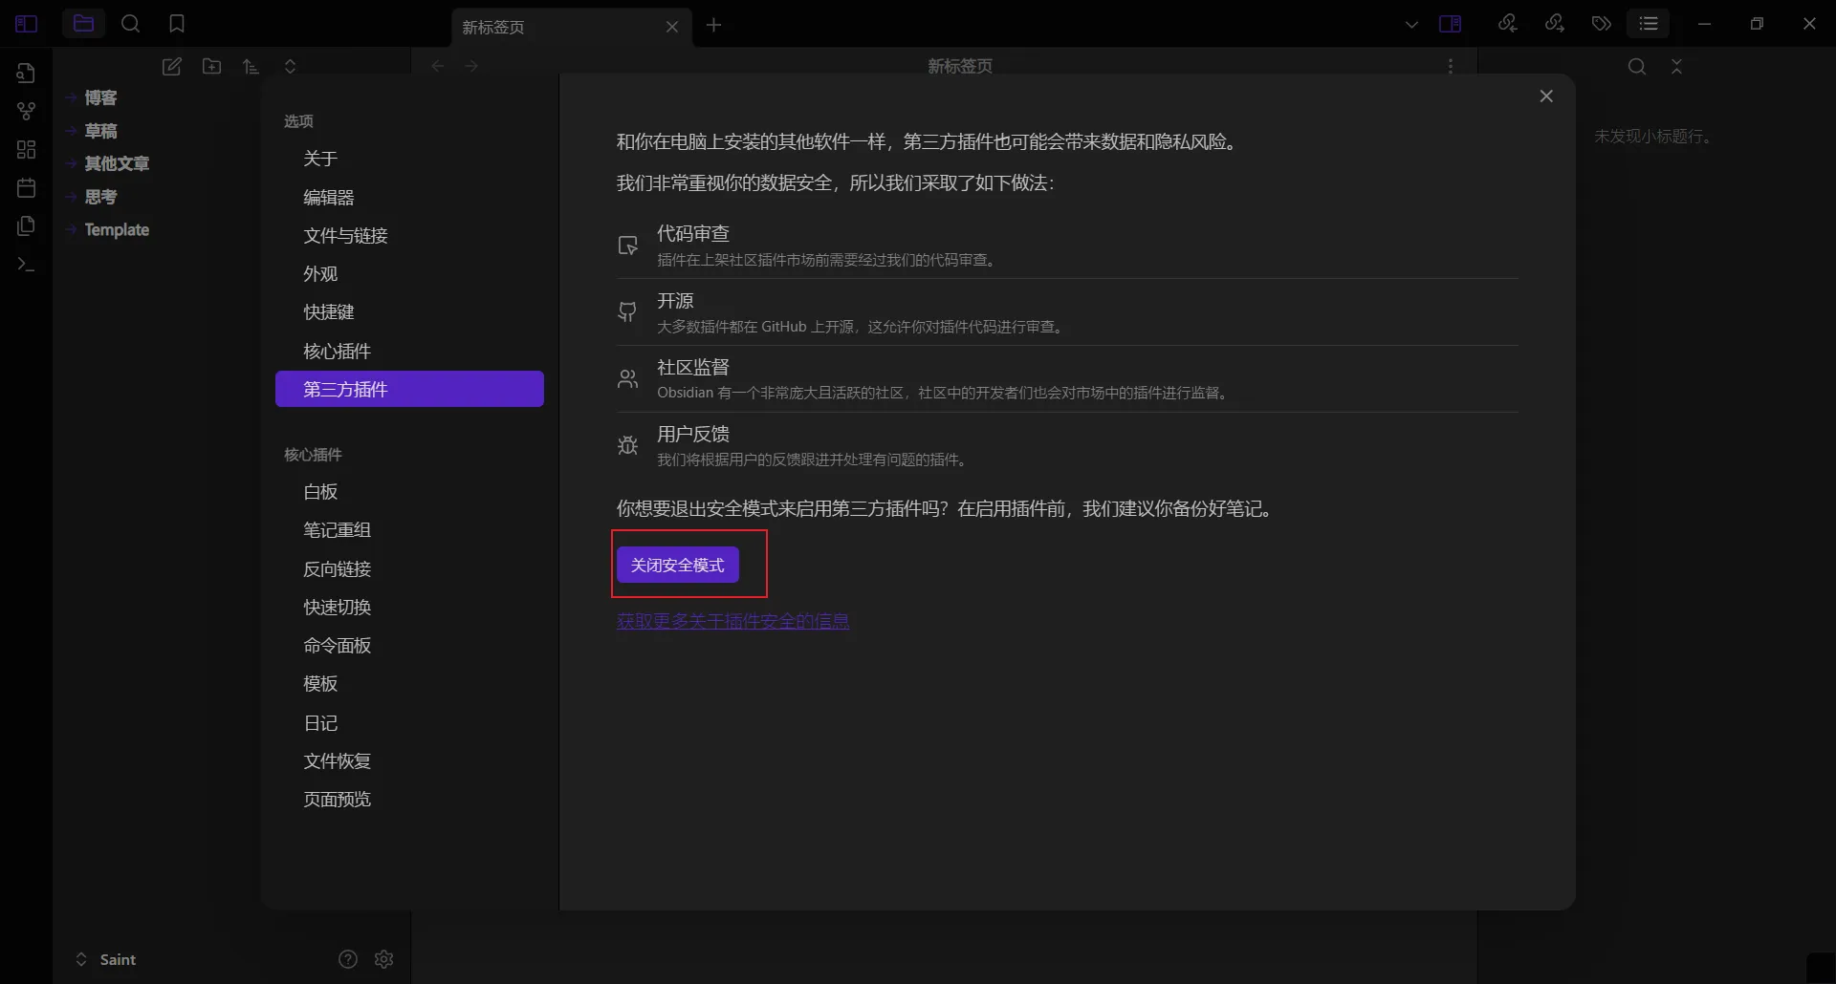Collapse all outline headings icon
This screenshot has width=1836, height=984.
[1676, 66]
